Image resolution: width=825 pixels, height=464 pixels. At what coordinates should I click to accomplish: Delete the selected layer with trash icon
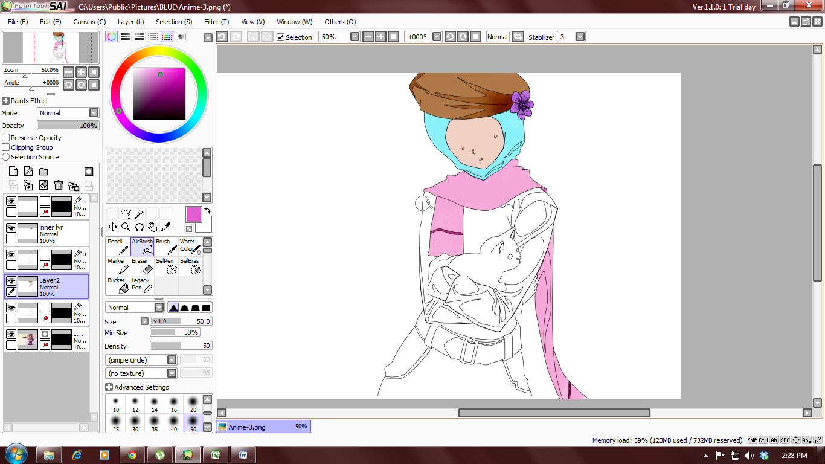point(59,185)
